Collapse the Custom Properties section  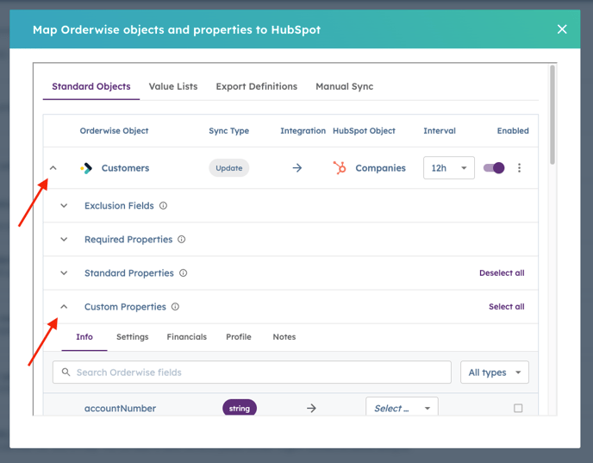pyautogui.click(x=64, y=307)
